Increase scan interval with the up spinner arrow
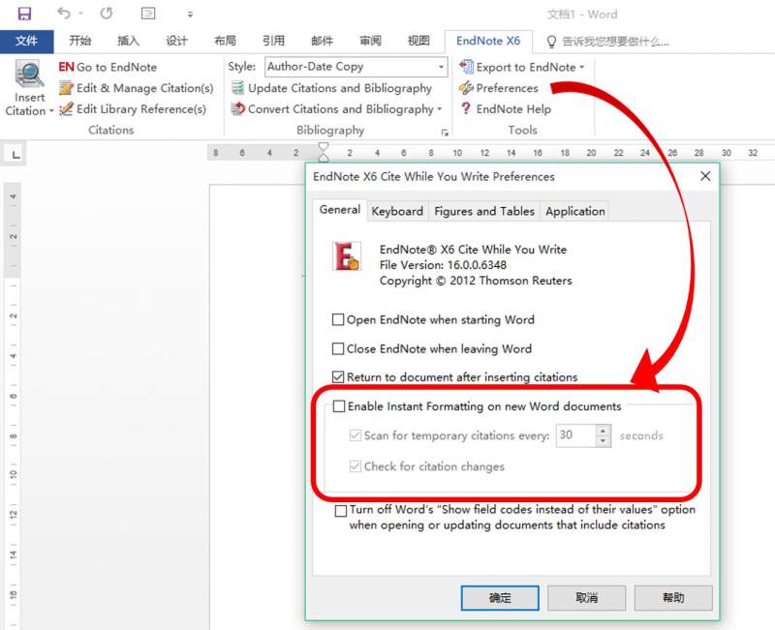775x630 pixels. pyautogui.click(x=603, y=431)
